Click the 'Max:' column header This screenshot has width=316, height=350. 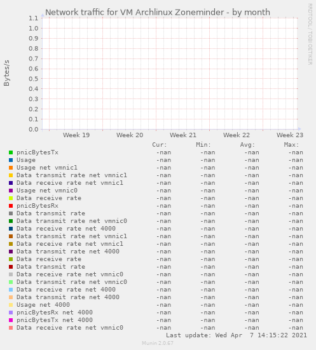click(x=291, y=145)
